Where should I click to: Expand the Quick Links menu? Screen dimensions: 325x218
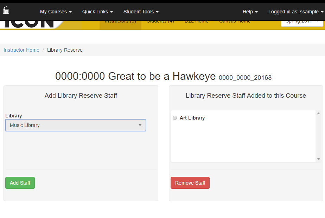pyautogui.click(x=97, y=12)
